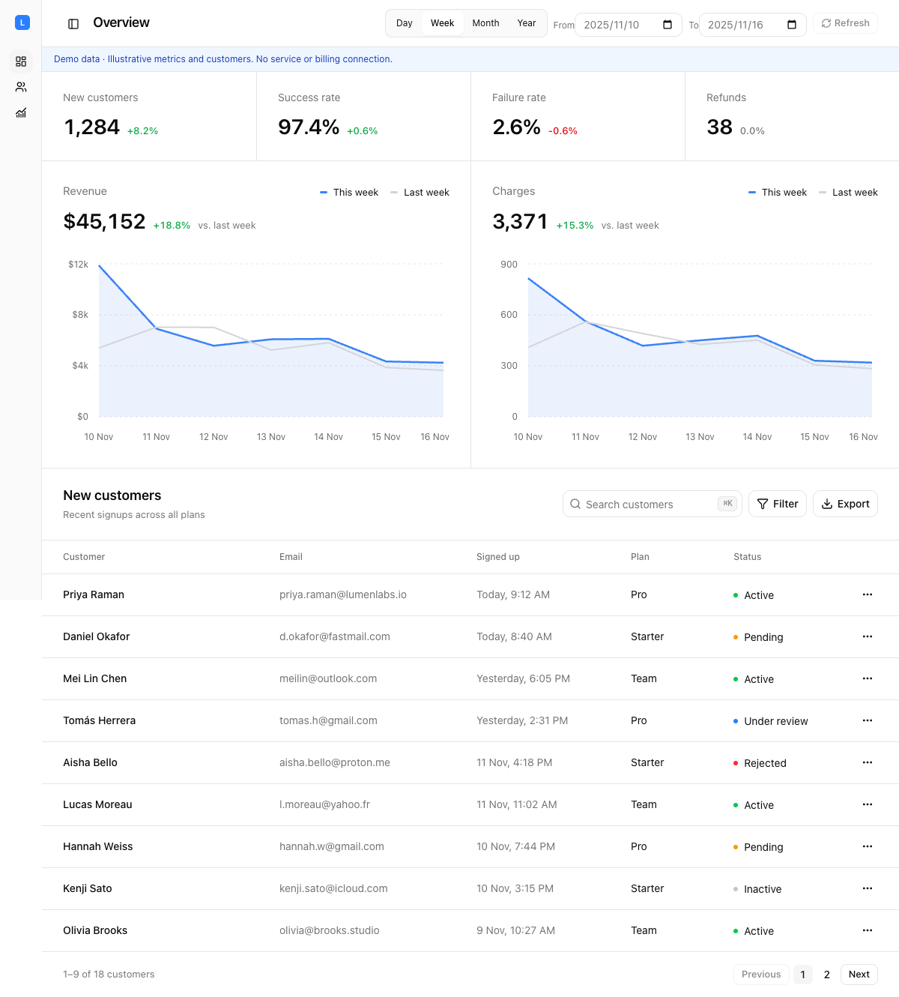Open row actions for Lucas Moreau
899x997 pixels.
(868, 804)
